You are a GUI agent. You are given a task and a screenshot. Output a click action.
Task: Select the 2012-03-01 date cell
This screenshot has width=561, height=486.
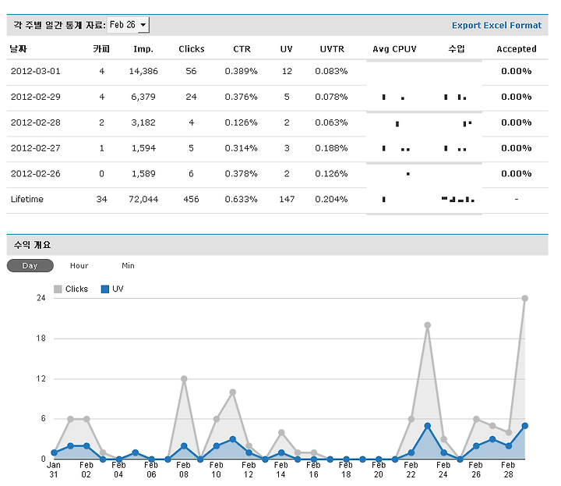pyautogui.click(x=35, y=71)
